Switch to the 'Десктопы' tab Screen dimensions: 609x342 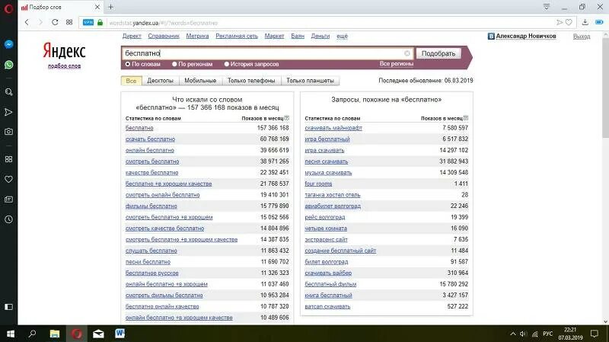point(160,81)
